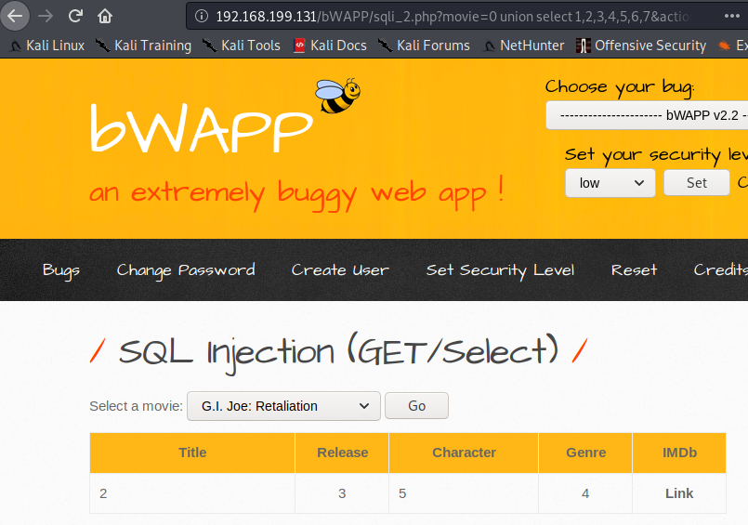Open the site information icon in address bar
The image size is (748, 525).
click(202, 16)
